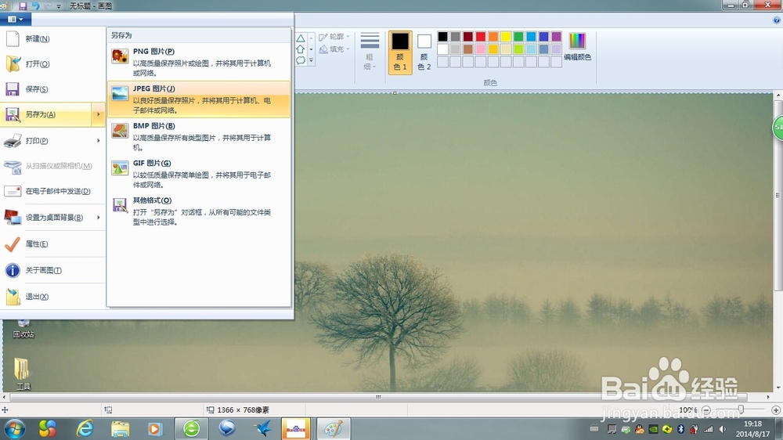Pick the purple color swatch
The height and width of the screenshot is (440, 783).
coord(556,37)
